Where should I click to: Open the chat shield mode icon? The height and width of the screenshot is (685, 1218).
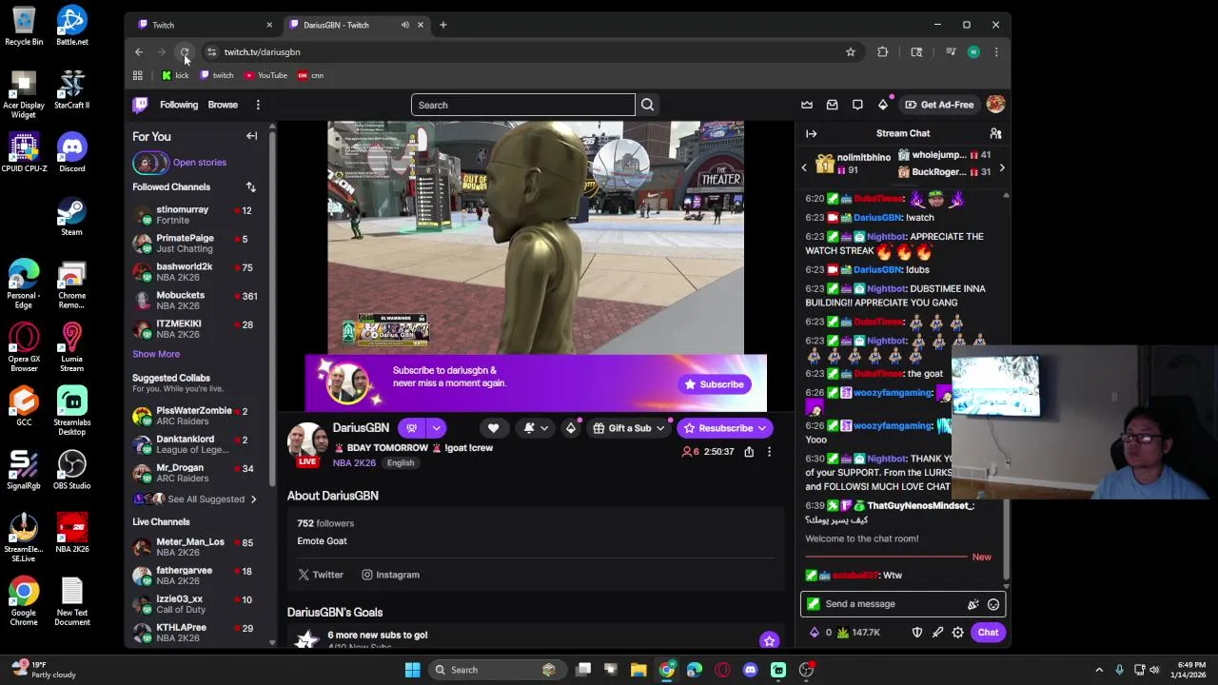[917, 633]
